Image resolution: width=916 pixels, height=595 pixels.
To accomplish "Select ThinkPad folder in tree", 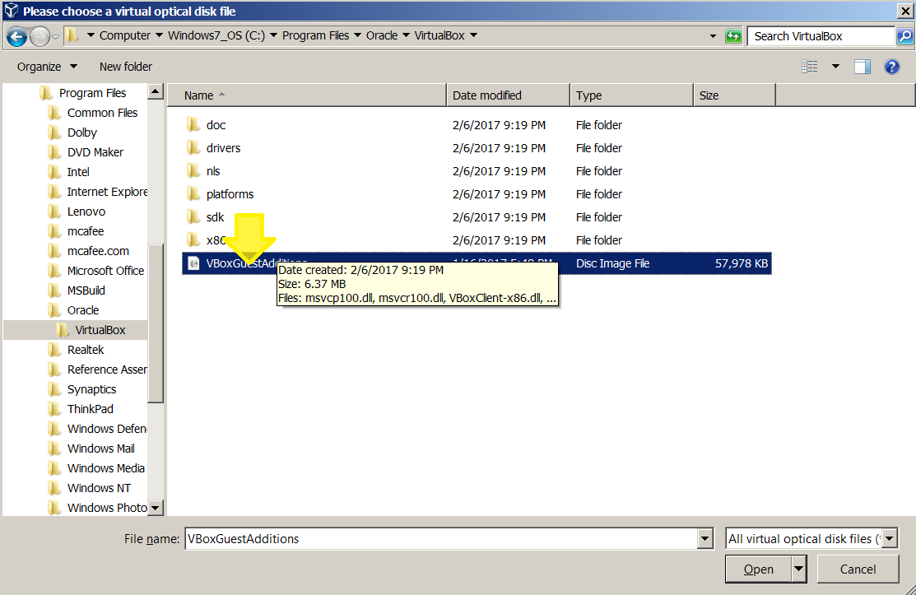I will (90, 409).
